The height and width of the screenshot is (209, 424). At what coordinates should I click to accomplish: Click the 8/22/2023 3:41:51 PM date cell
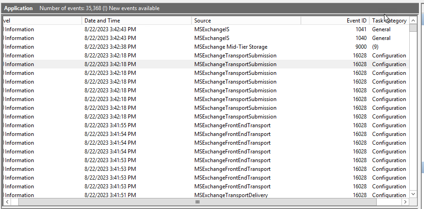point(110,195)
